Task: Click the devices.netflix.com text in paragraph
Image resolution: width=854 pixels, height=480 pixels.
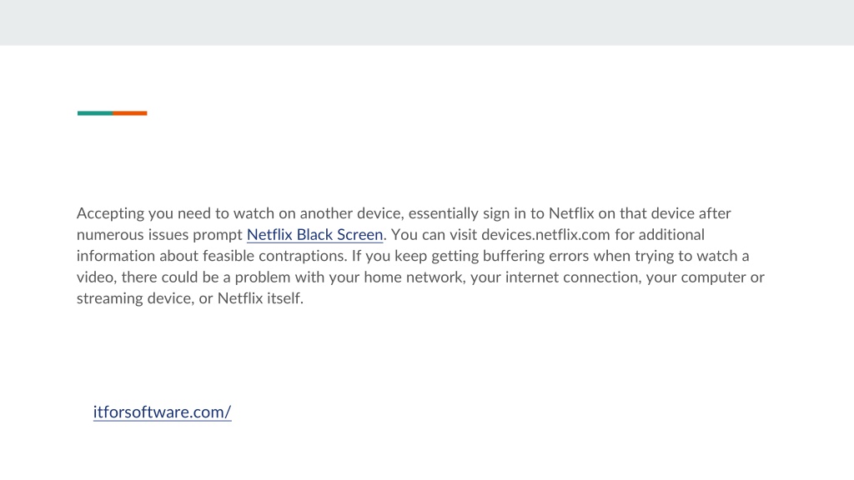Action: point(545,234)
